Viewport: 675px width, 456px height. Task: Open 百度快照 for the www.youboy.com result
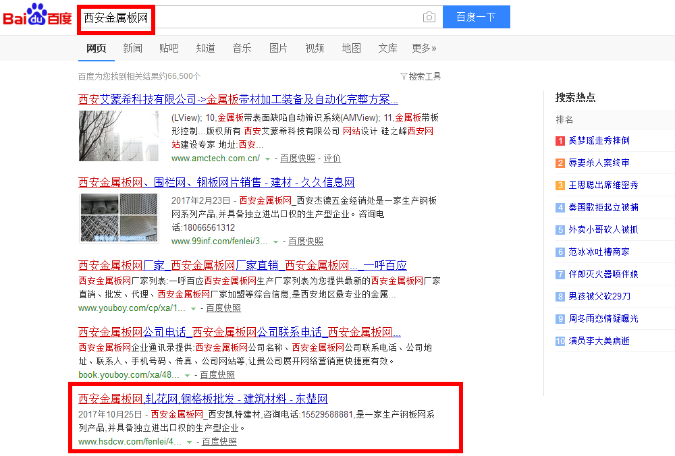click(223, 308)
